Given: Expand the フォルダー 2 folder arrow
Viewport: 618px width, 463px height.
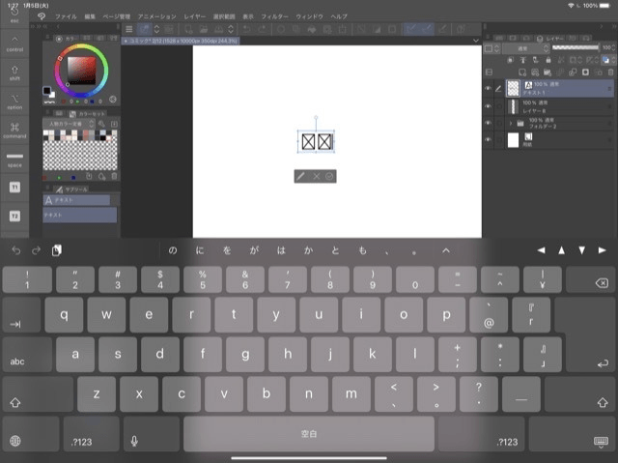Looking at the screenshot, I should point(511,124).
